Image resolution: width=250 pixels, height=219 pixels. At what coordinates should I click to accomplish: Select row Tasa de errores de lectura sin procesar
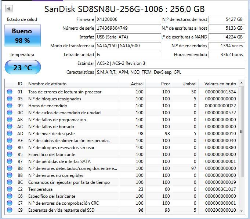(x=122, y=92)
